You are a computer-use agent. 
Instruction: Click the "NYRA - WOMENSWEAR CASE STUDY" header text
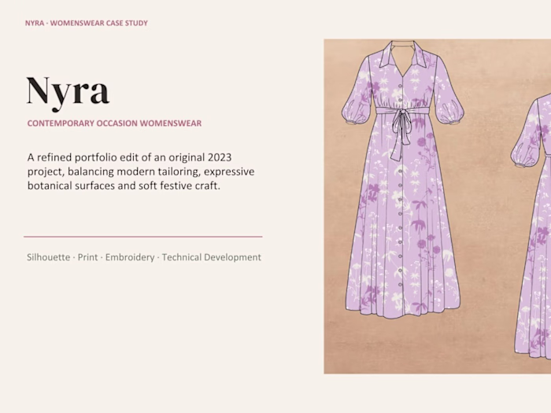click(x=87, y=23)
